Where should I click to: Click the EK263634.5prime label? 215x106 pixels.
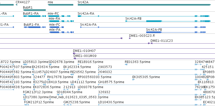click(45, 67)
